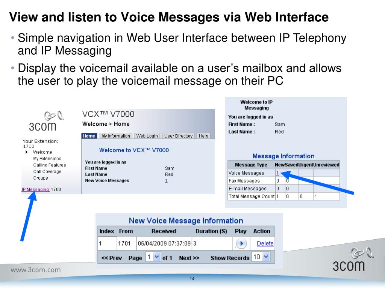This screenshot has width=385, height=288.
Task: Click the E-mail Messages row label
Action: click(x=247, y=189)
